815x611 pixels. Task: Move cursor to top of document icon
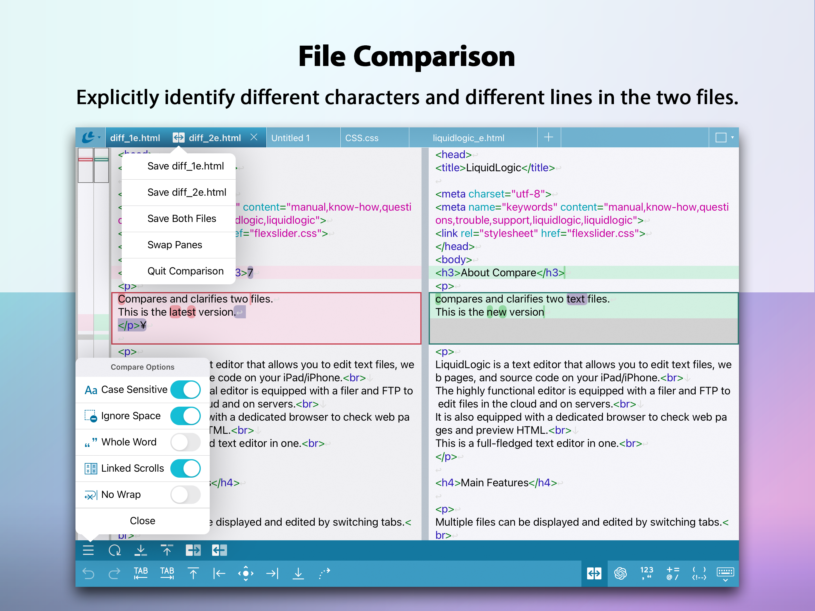click(193, 573)
